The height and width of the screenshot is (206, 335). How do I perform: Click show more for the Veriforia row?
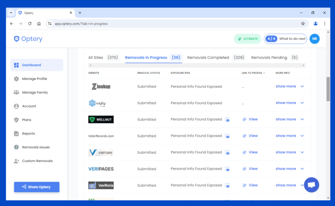(286, 185)
